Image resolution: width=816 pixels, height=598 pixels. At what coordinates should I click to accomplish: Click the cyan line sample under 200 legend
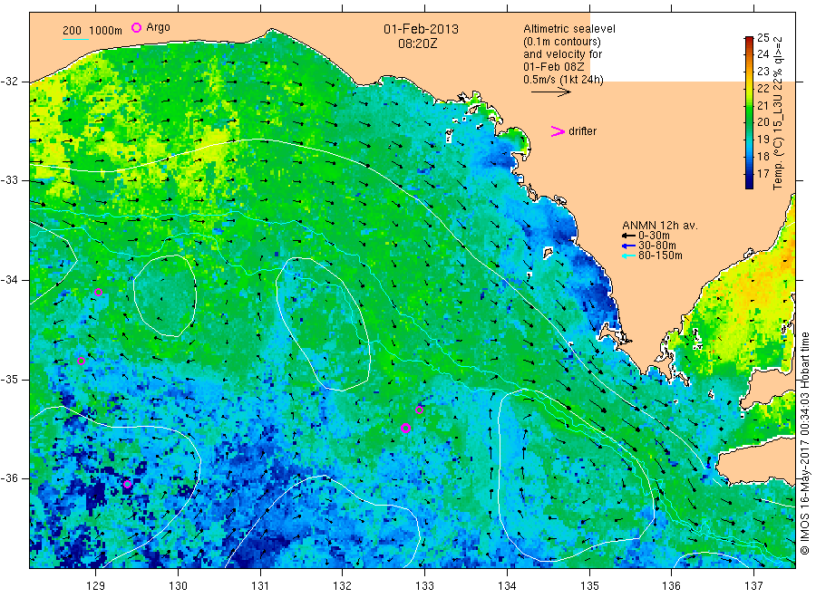pos(75,39)
